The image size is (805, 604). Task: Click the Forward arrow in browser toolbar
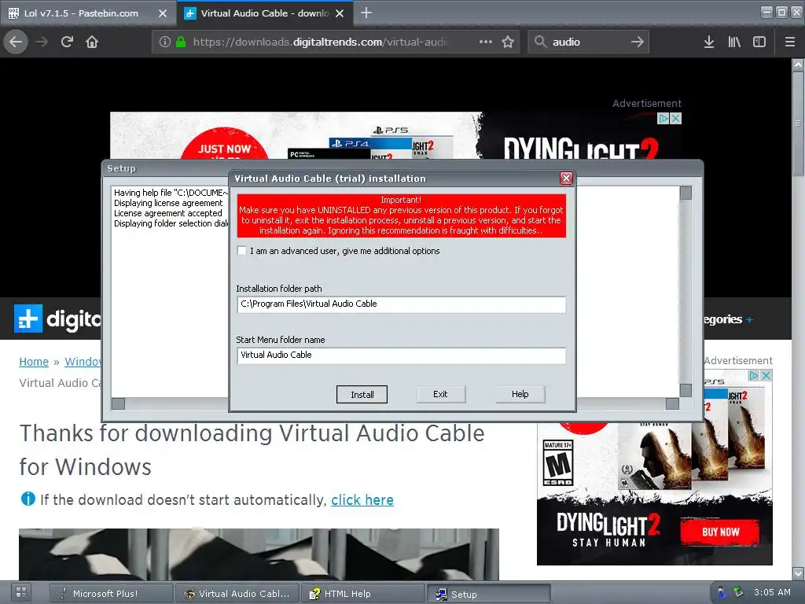(42, 42)
